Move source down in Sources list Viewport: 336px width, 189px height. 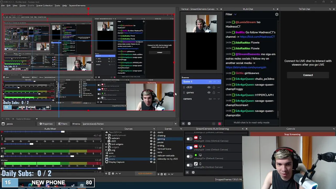click(120, 174)
